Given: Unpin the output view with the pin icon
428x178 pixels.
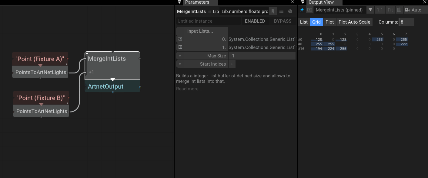Looking at the screenshot, I should [x=302, y=10].
